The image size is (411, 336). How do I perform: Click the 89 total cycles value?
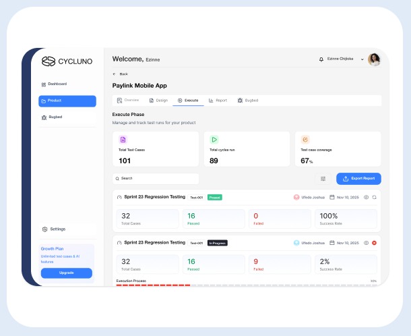(214, 161)
